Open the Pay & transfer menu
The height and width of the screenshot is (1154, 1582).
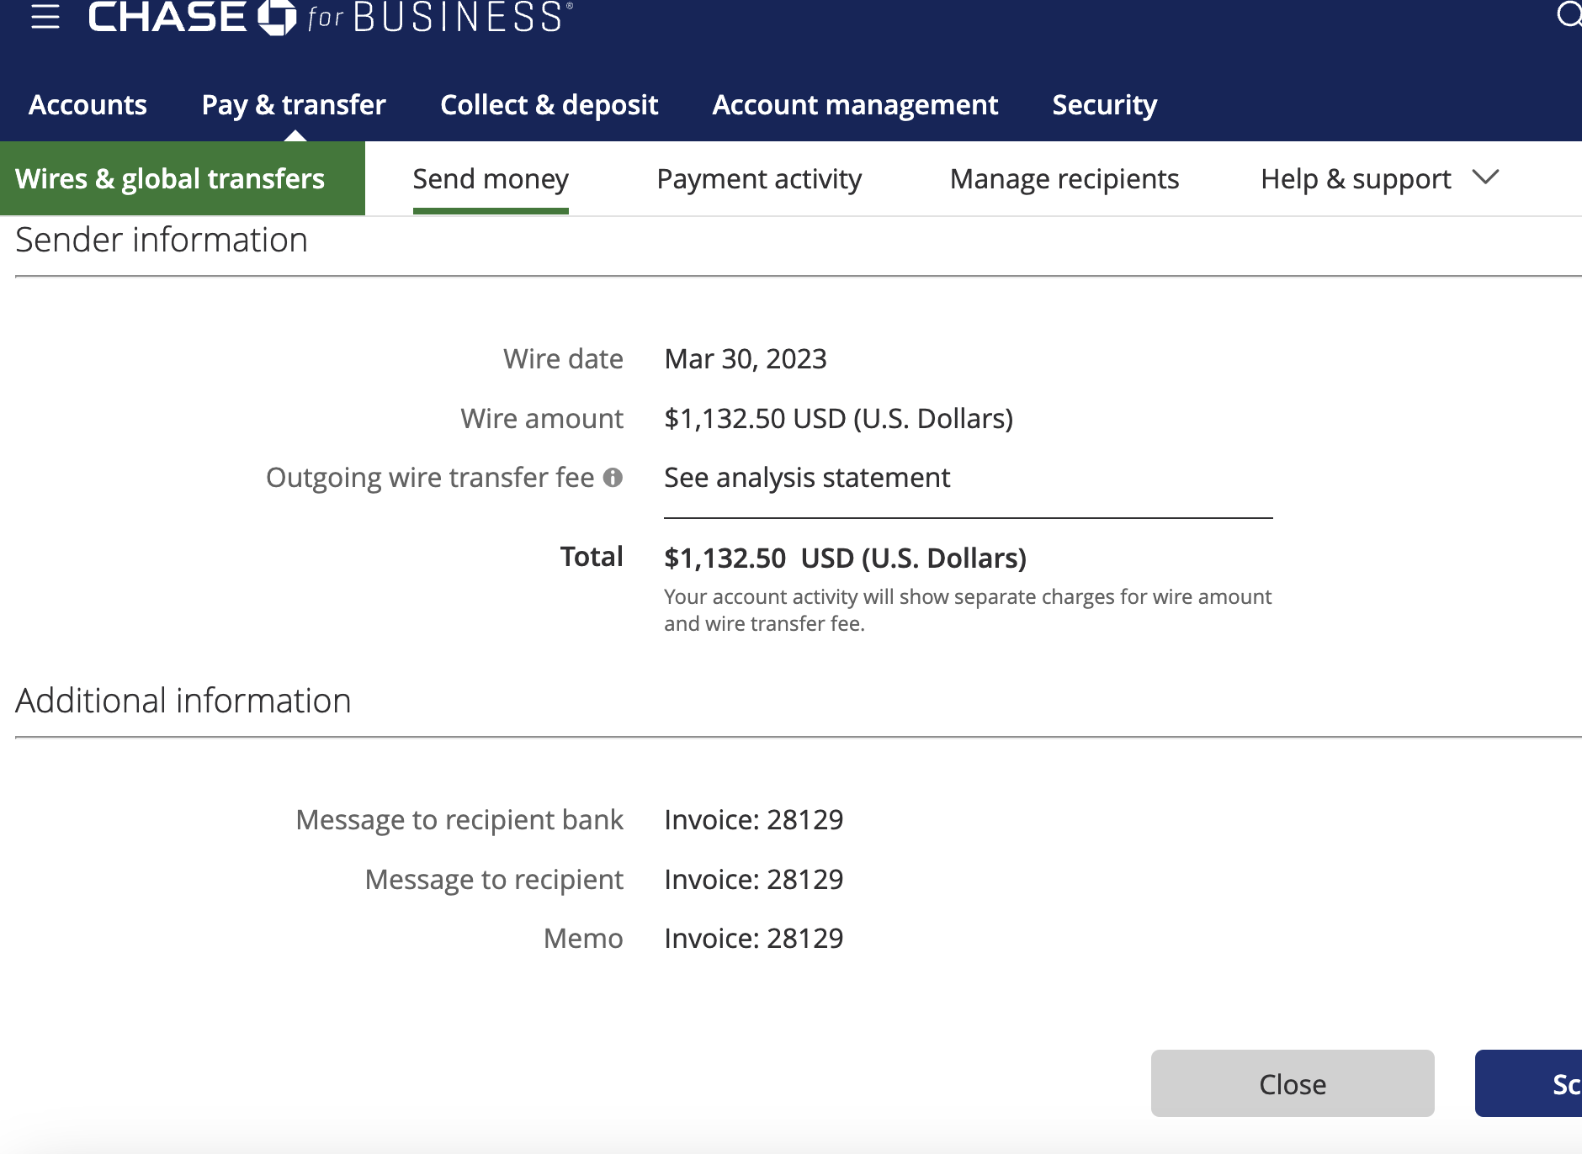pyautogui.click(x=294, y=105)
